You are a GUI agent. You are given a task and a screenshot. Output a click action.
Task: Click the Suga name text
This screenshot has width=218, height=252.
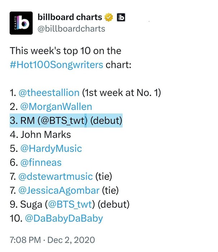[x=31, y=204]
